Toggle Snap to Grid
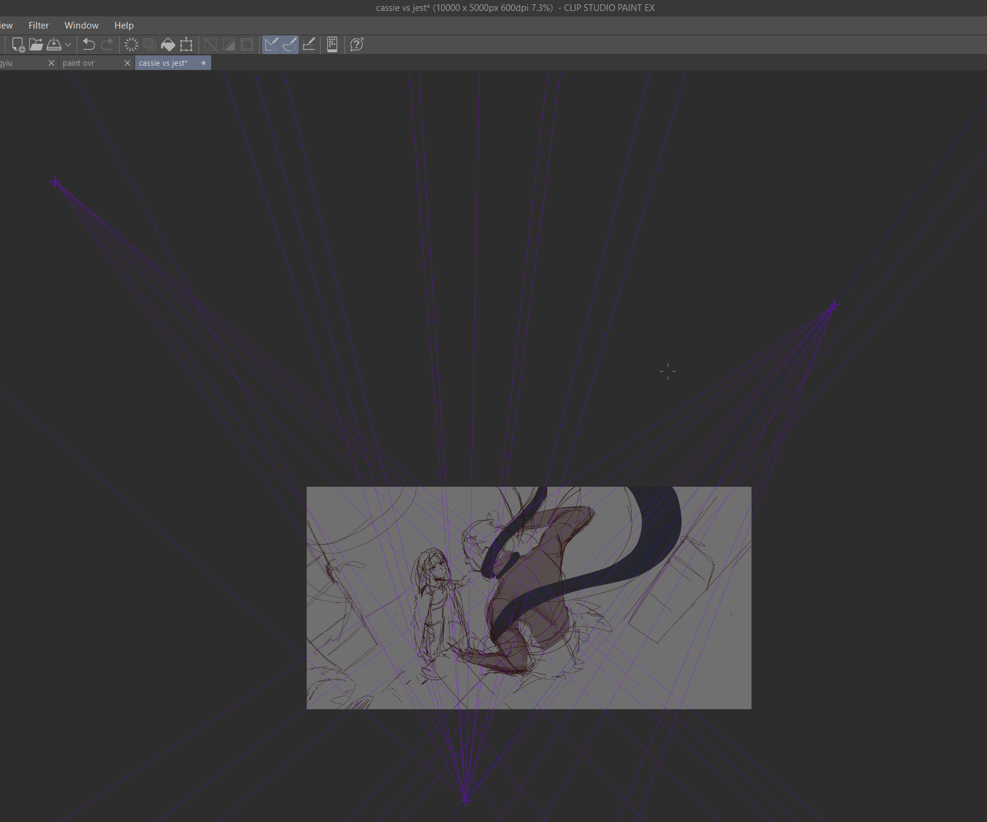Viewport: 987px width, 822px height. click(309, 44)
